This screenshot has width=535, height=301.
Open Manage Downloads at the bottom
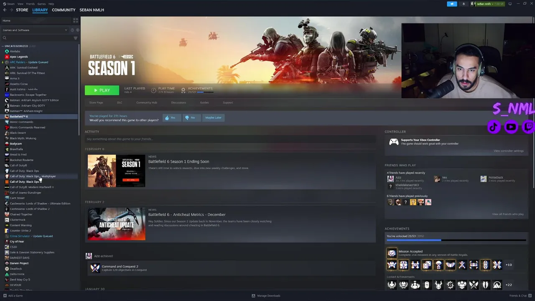266,296
